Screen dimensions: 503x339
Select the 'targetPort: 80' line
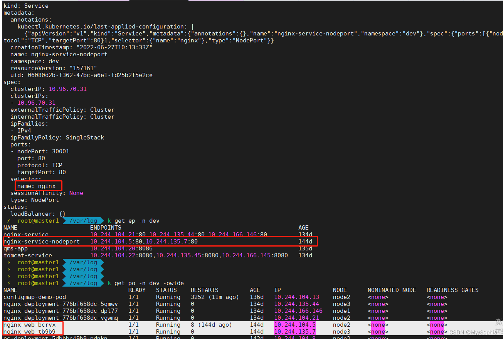[x=42, y=172]
